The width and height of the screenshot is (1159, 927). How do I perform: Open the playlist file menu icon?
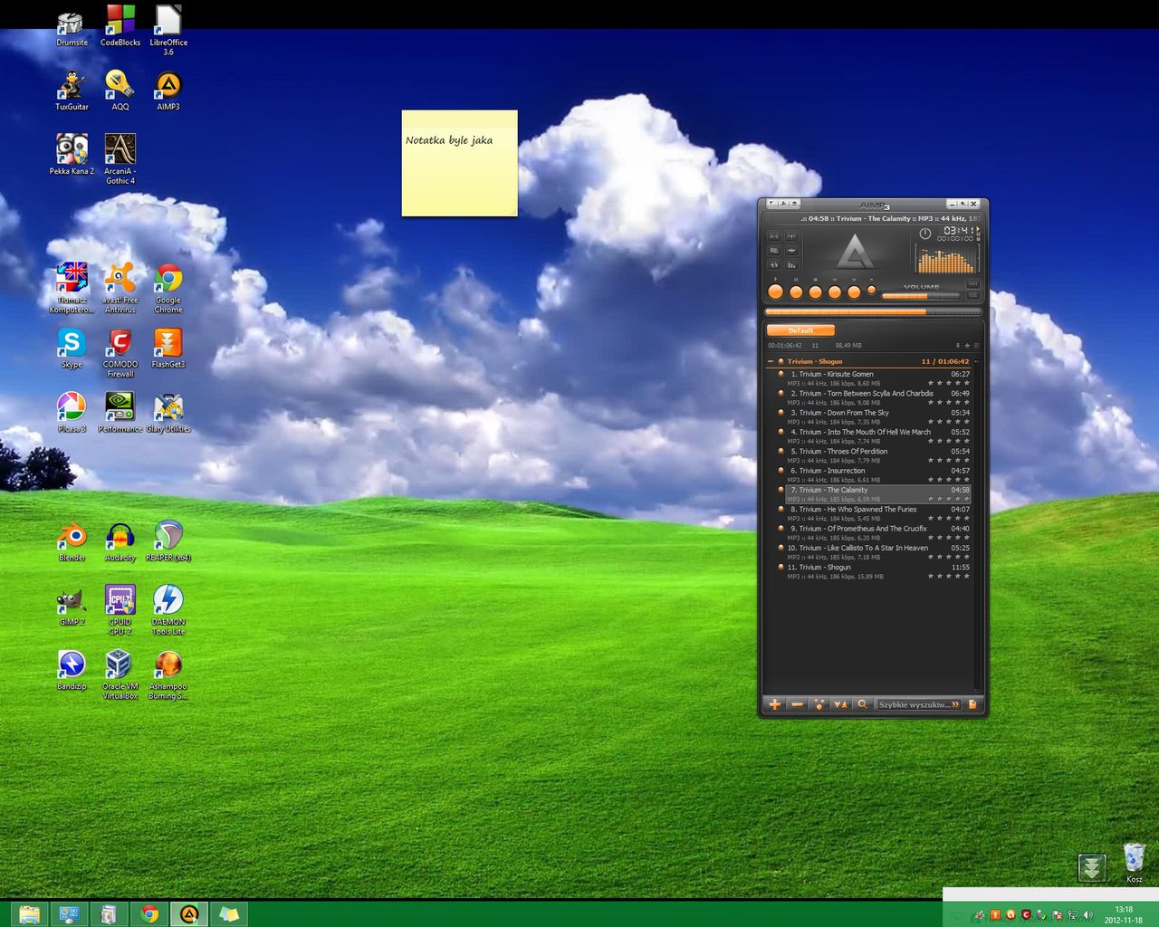pyautogui.click(x=972, y=704)
